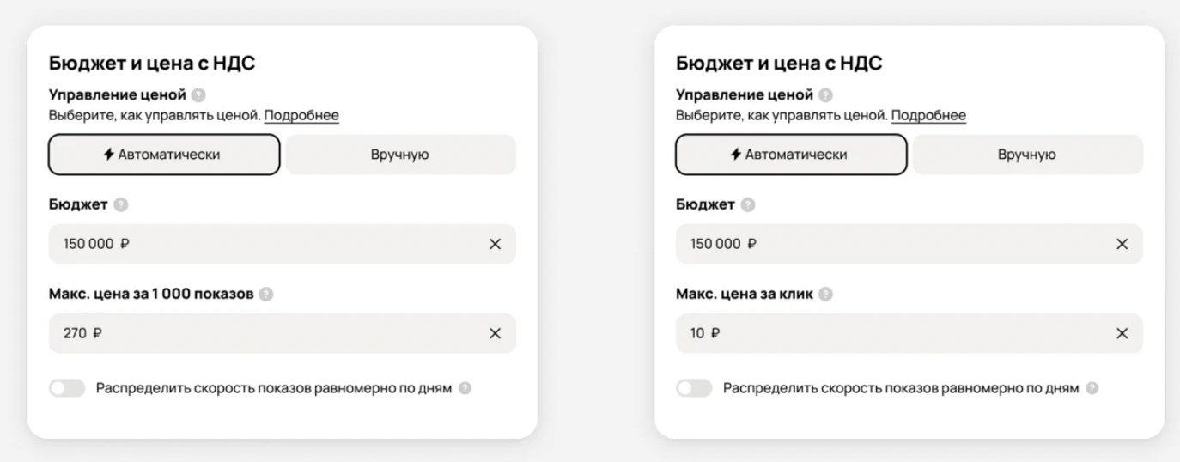Image resolution: width=1180 pixels, height=462 pixels.
Task: Open hint for Макс. цена за клик
Action: [x=826, y=295]
